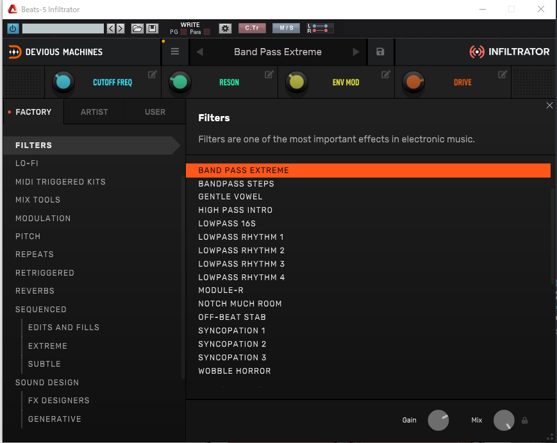This screenshot has height=443, width=557.
Task: Click the Infiltrator logo
Action: (x=510, y=52)
